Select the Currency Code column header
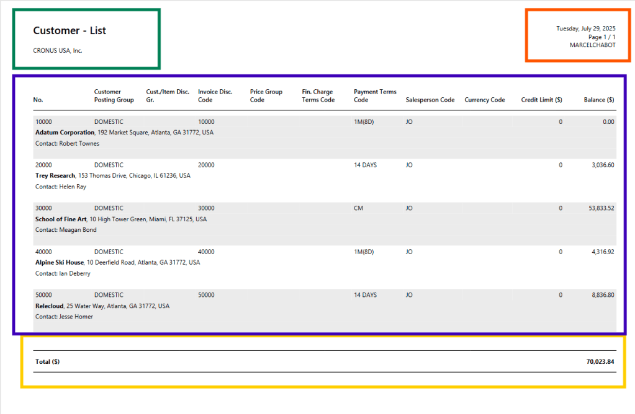635x414 pixels. pos(484,100)
